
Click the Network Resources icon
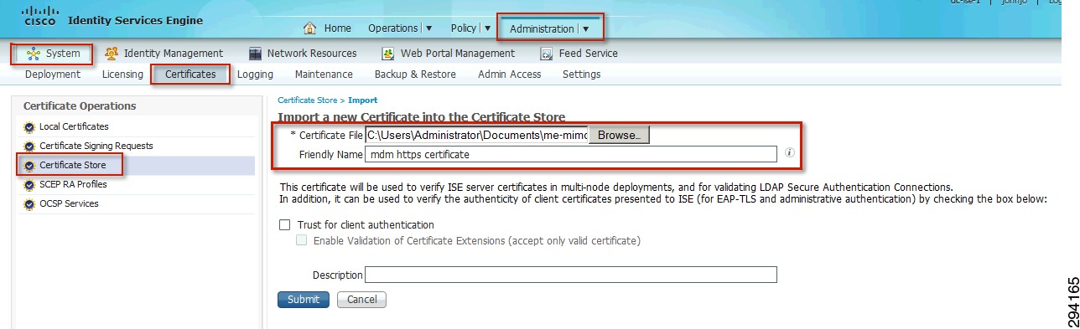click(256, 54)
